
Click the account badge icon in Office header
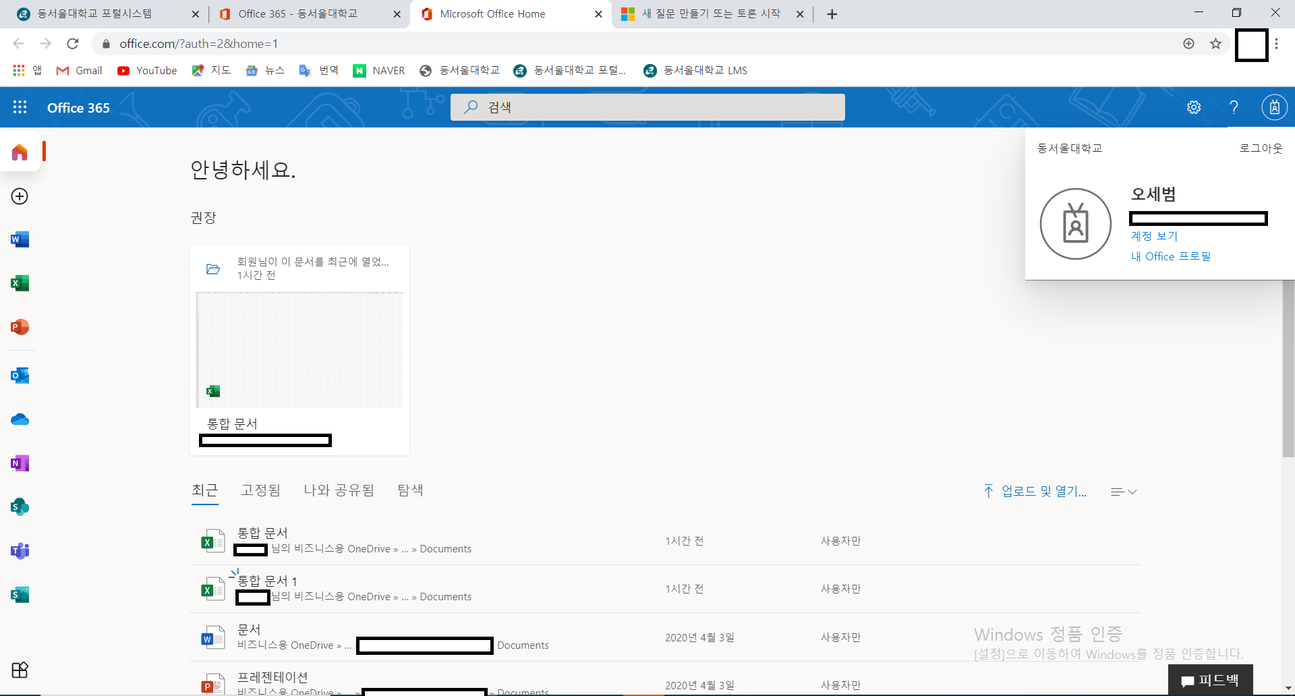[1274, 107]
